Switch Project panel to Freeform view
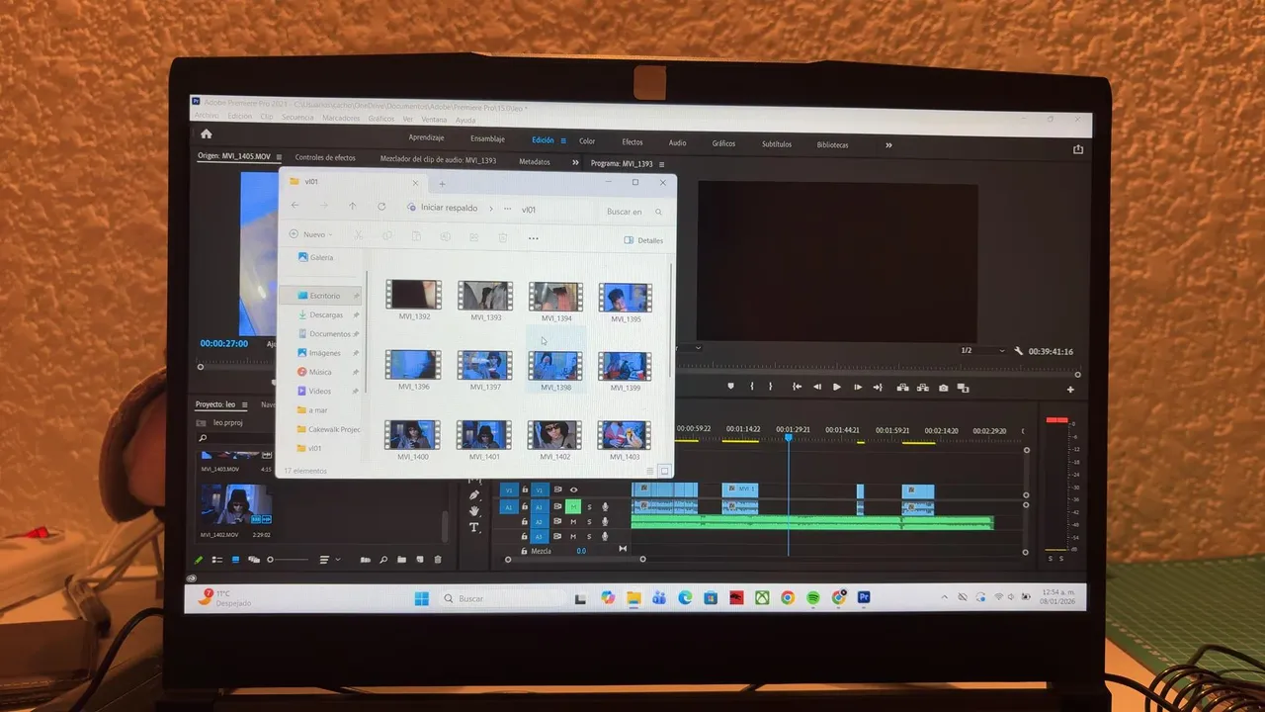1265x712 pixels. pos(254,560)
